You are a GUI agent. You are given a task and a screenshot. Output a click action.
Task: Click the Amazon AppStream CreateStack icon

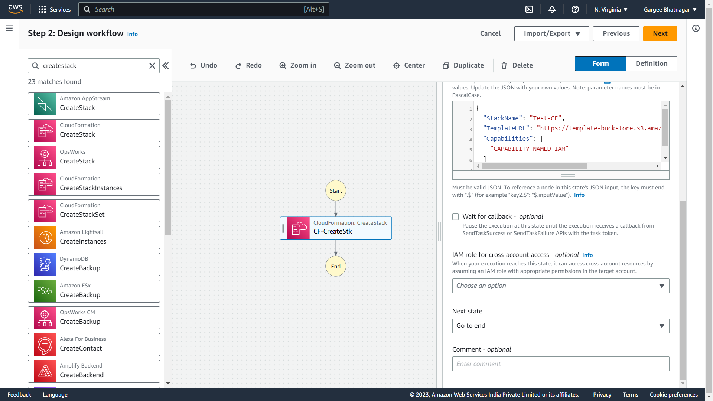coord(45,104)
